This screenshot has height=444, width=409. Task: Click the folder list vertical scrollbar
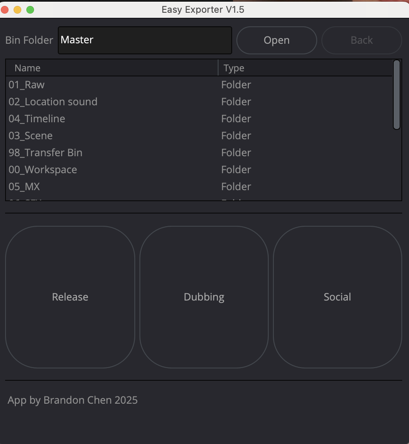397,95
